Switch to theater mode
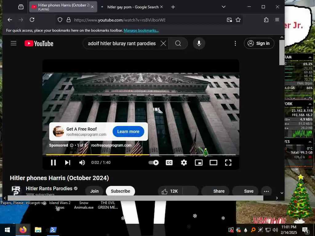This screenshot has height=236, width=315. (213, 163)
